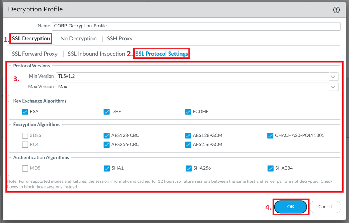Uncheck CHACHA20-POLY1305 encryption
The image size is (349, 223).
pyautogui.click(x=270, y=135)
